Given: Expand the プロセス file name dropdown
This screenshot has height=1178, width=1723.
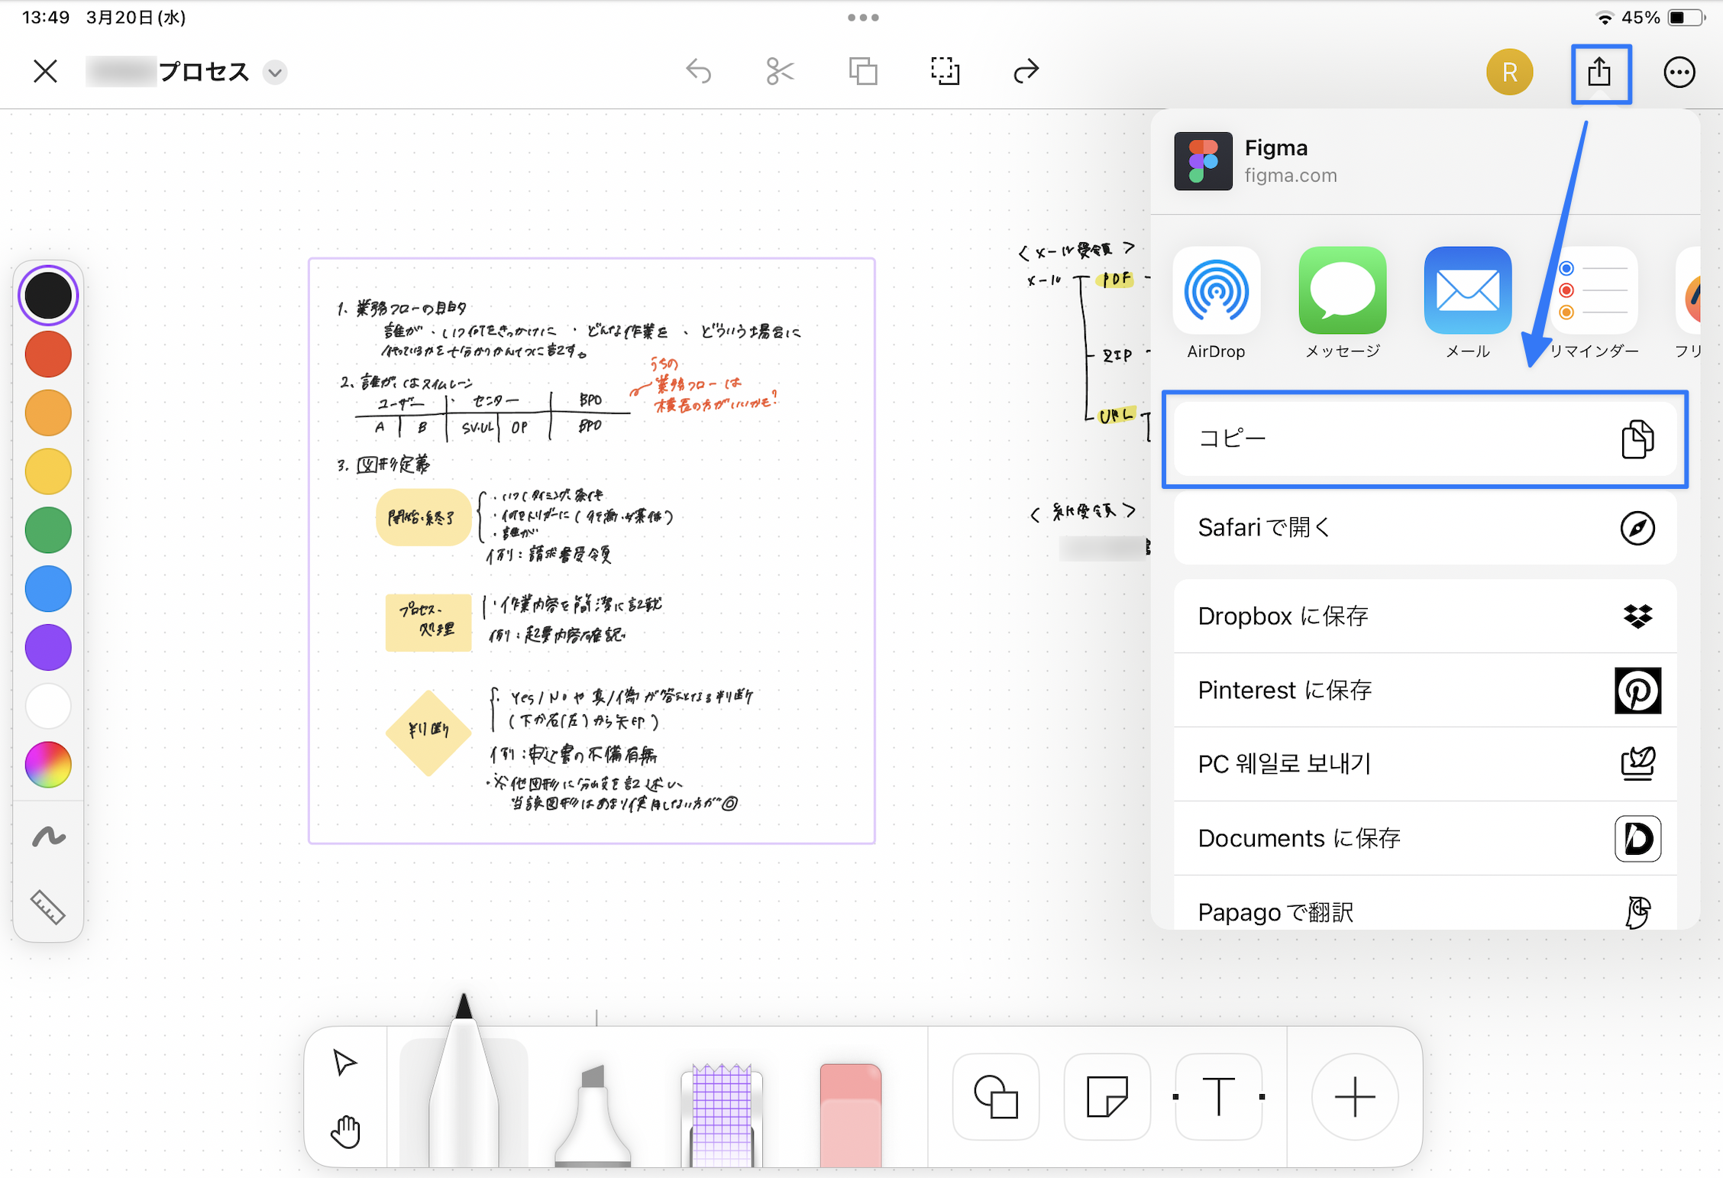Looking at the screenshot, I should click(275, 73).
